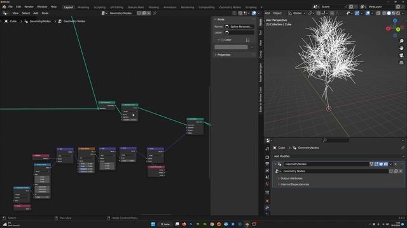Edit the node Name field
407x228 pixels.
(239, 27)
